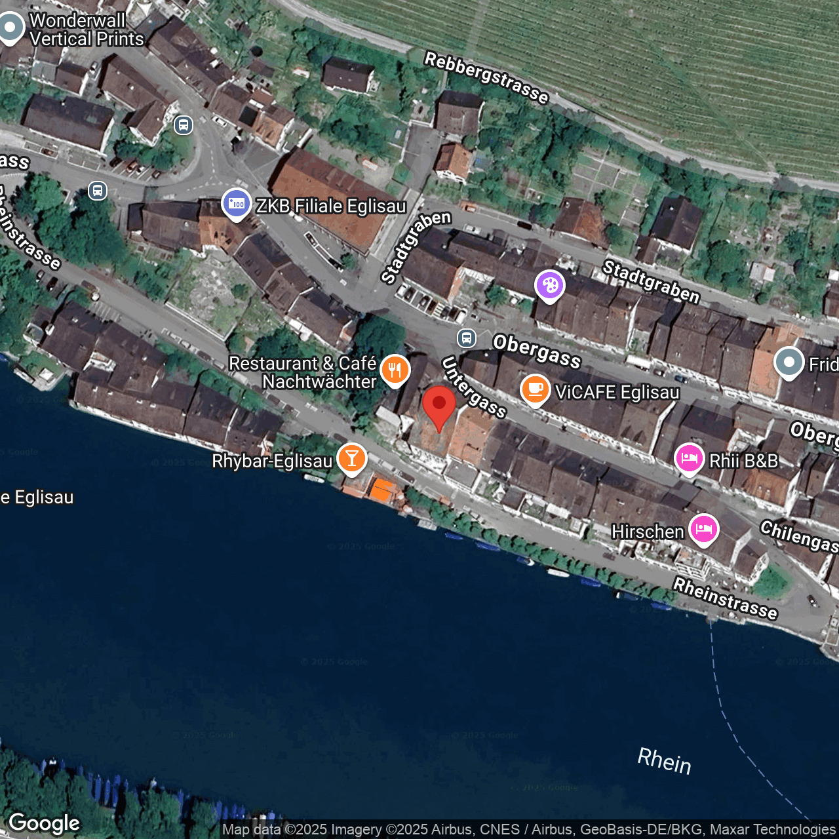Screen dimensions: 839x839
Task: Select the Rhybar-Eglisau cocktail icon
Action: click(351, 459)
